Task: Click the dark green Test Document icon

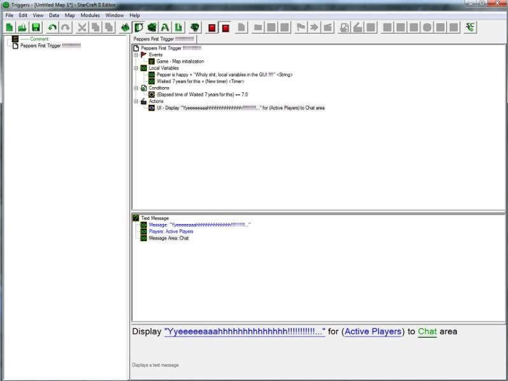Action: point(195,27)
